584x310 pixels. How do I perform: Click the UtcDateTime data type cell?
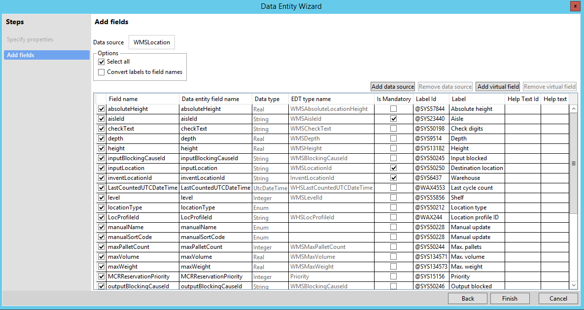270,188
